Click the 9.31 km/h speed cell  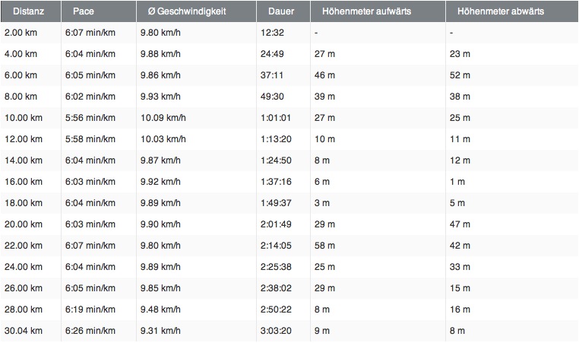(x=161, y=331)
